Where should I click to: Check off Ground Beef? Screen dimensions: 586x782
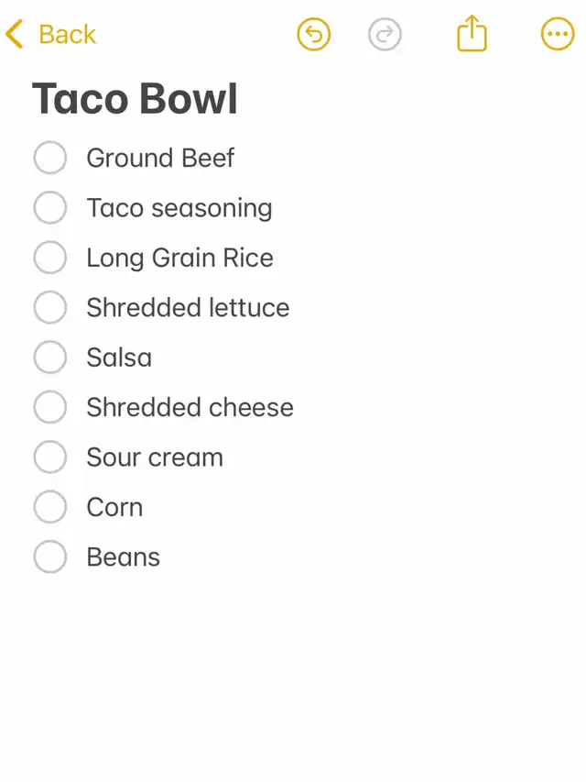tap(49, 158)
